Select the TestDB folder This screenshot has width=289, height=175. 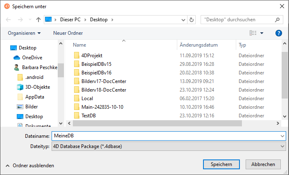pyautogui.click(x=88, y=116)
